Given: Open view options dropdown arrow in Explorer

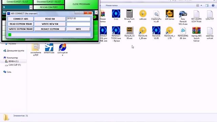Looking at the screenshot, I should pos(201,5).
